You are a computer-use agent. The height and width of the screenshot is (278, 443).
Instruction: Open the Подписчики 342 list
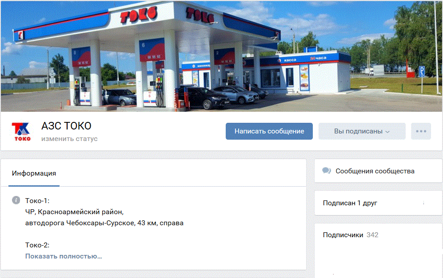tap(351, 235)
